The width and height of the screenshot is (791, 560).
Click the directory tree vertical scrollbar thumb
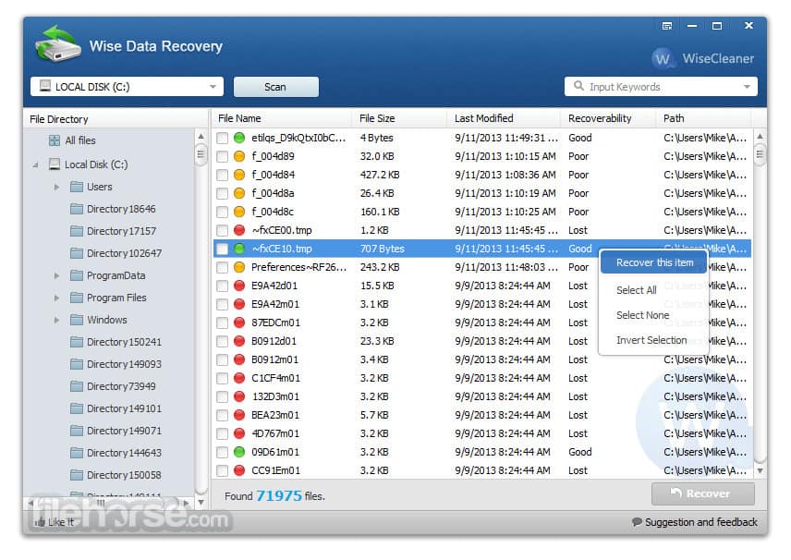tap(201, 154)
